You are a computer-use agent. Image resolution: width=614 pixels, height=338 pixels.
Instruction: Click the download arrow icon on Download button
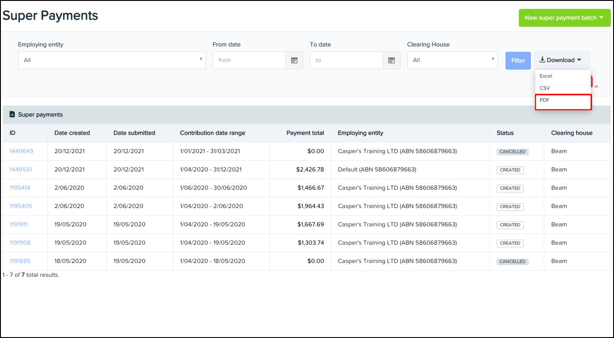click(543, 60)
